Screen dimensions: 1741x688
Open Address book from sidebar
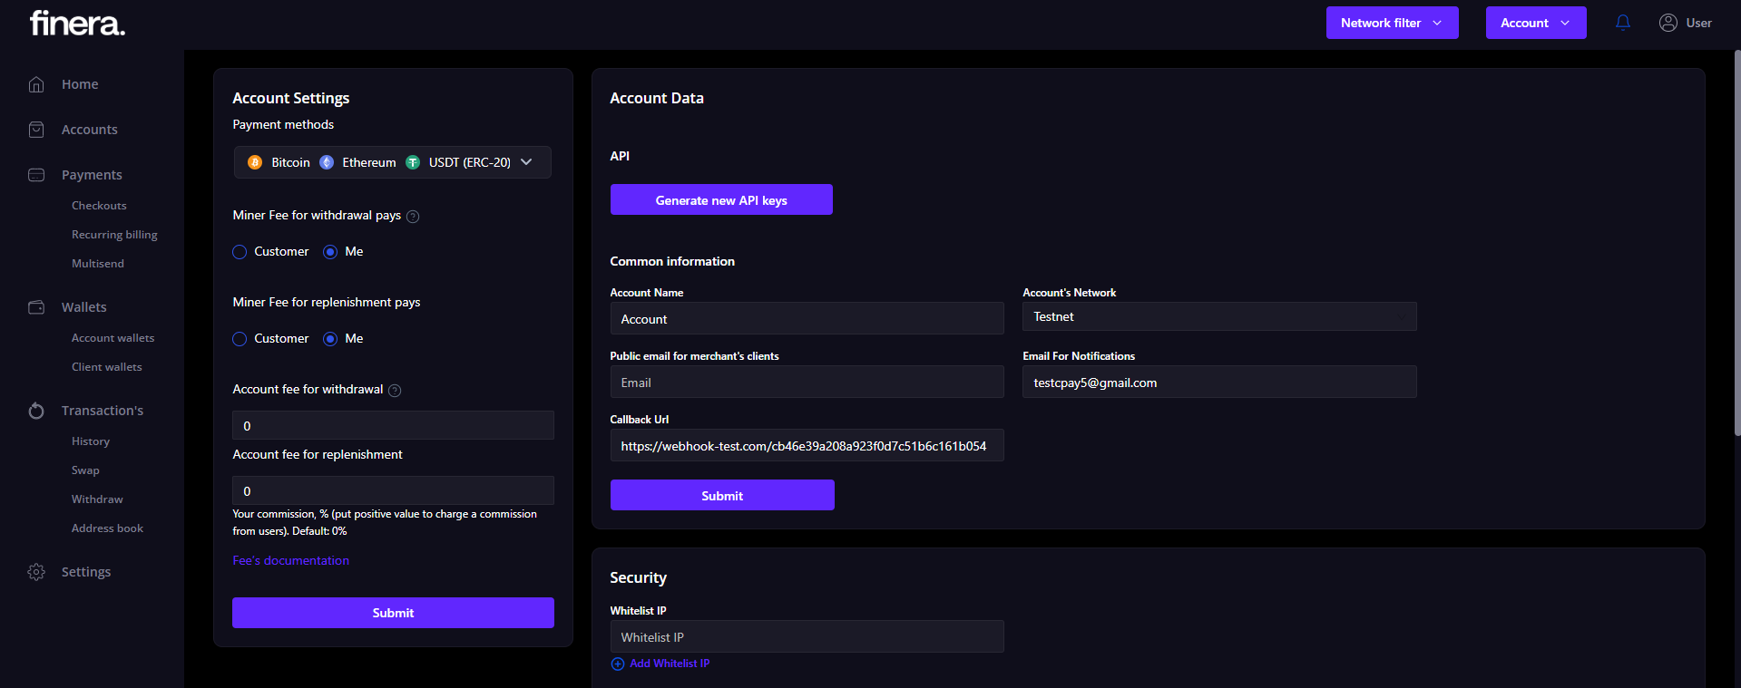tap(107, 528)
